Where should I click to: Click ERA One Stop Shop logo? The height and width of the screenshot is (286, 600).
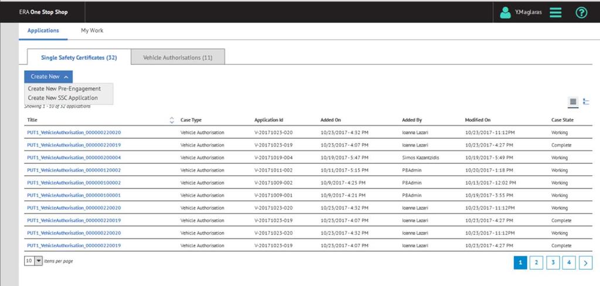[x=43, y=12]
